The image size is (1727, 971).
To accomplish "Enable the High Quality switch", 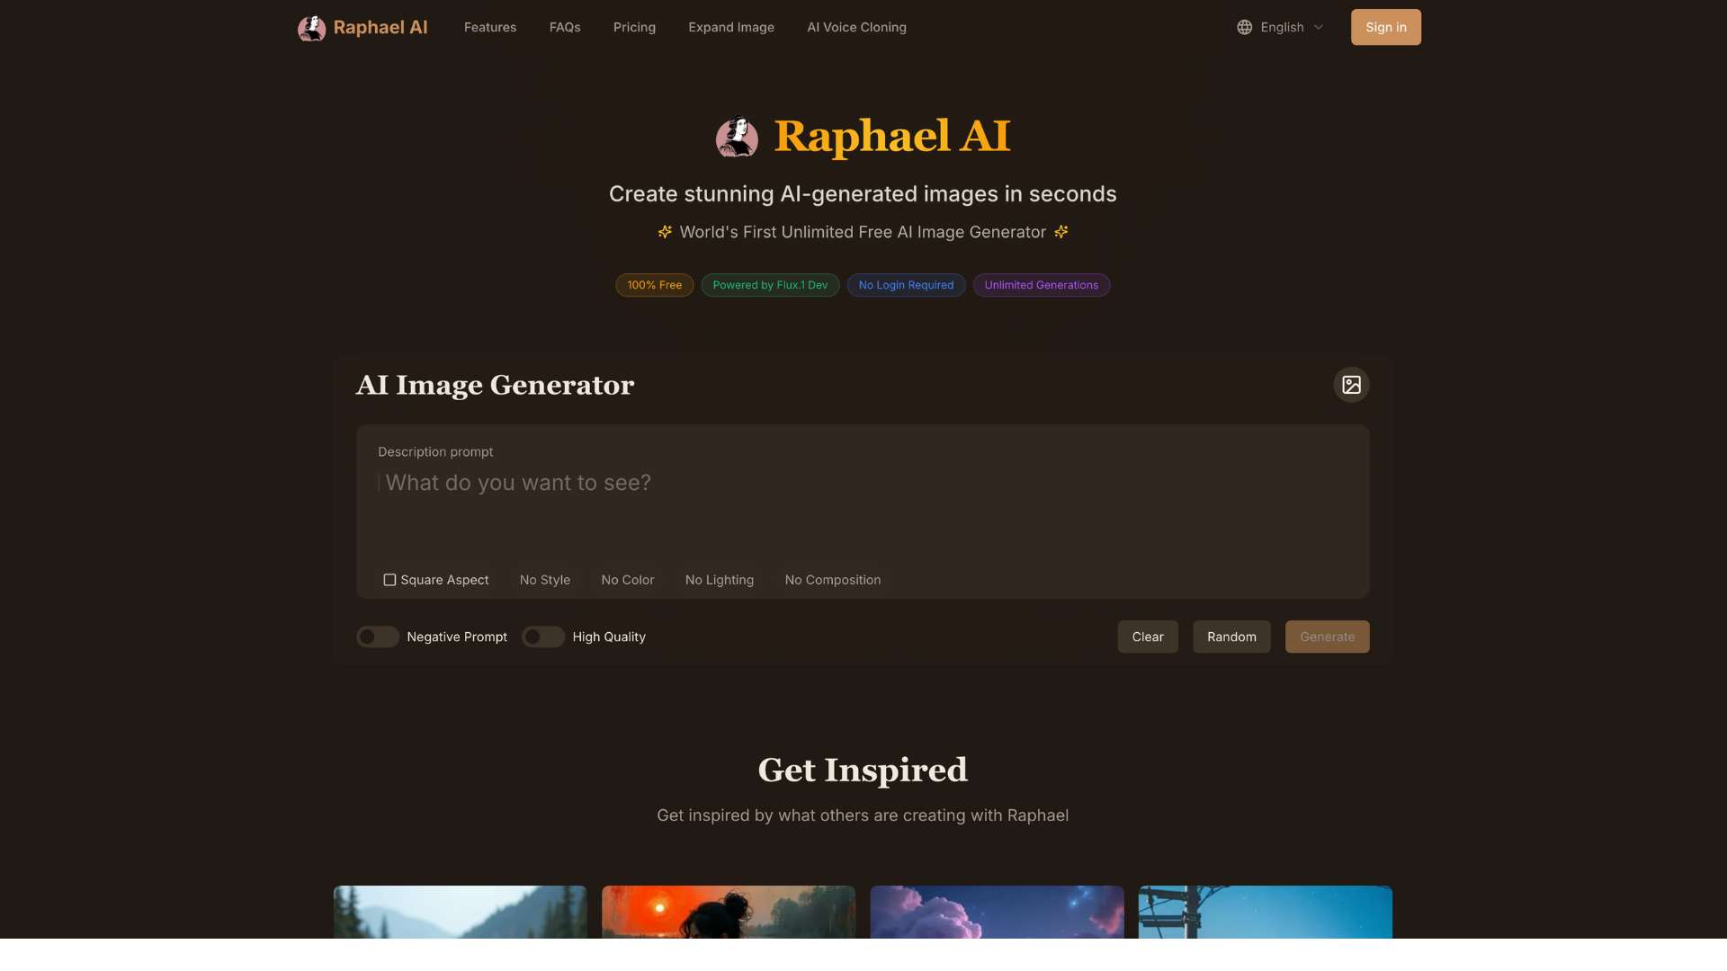I will pyautogui.click(x=543, y=637).
